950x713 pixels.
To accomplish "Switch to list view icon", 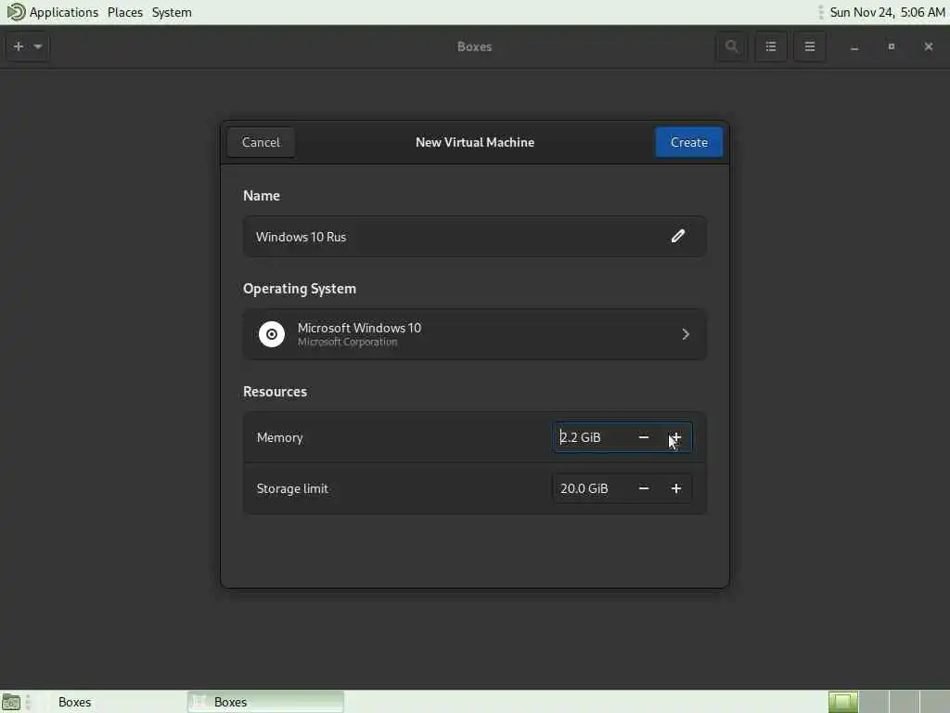I will pyautogui.click(x=771, y=46).
